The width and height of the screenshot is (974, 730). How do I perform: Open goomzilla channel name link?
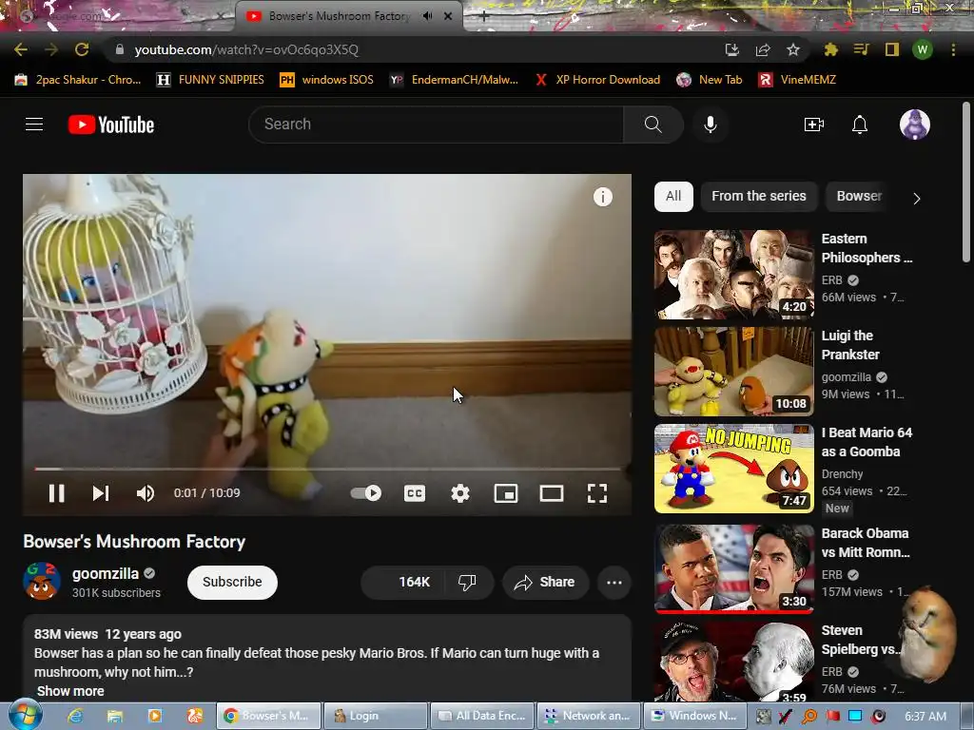[105, 573]
